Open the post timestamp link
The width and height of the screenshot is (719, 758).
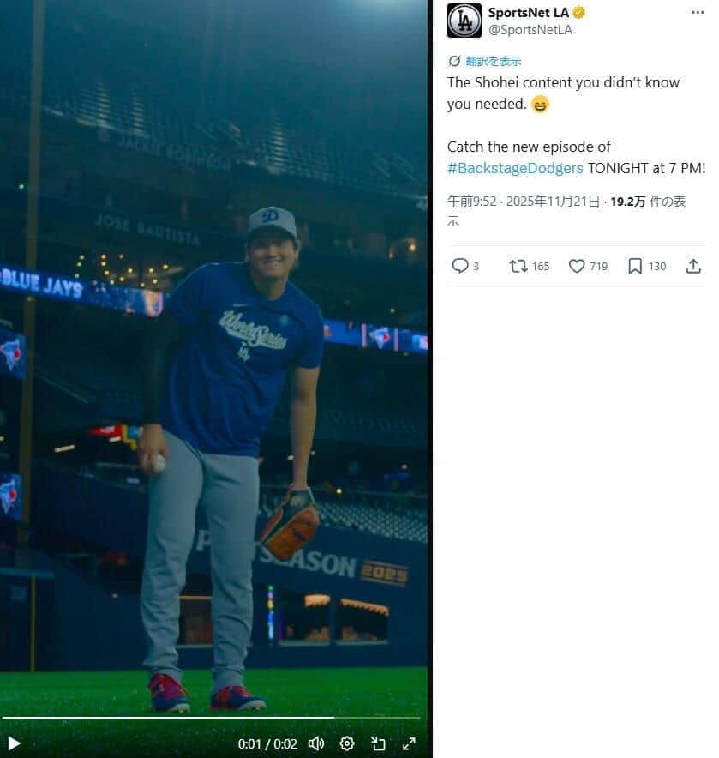(524, 202)
